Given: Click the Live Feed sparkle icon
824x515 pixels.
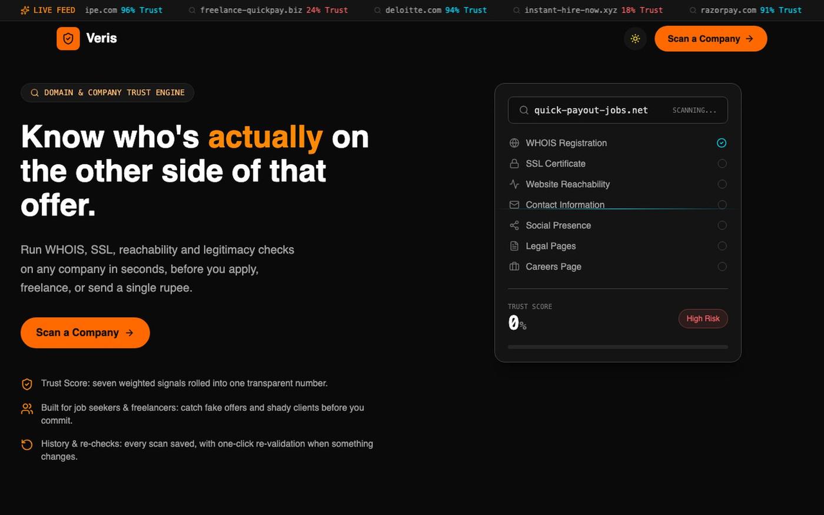Looking at the screenshot, I should 25,10.
